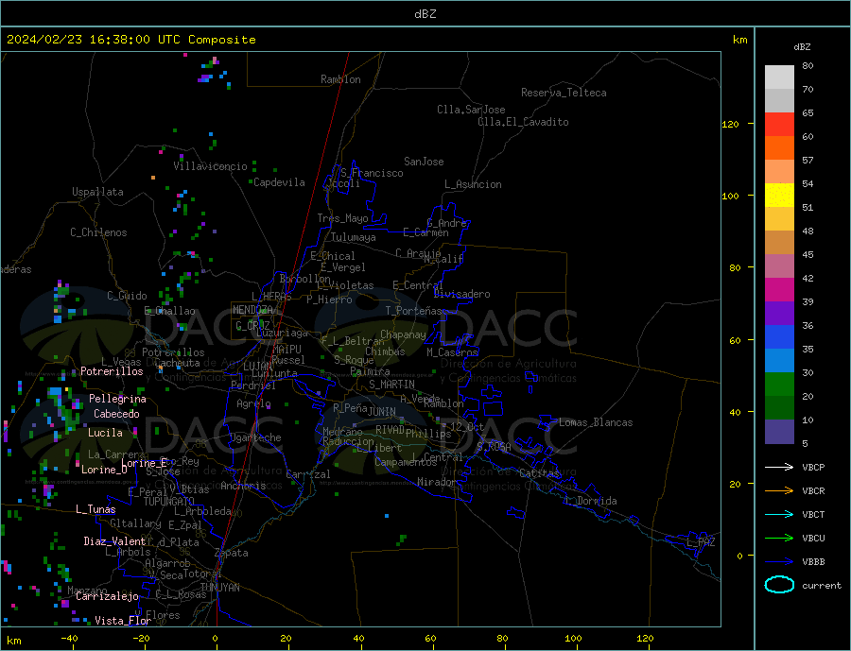Viewport: 851px width, 651px height.
Task: Click the 'Pellegrina' label
Action: pos(117,399)
